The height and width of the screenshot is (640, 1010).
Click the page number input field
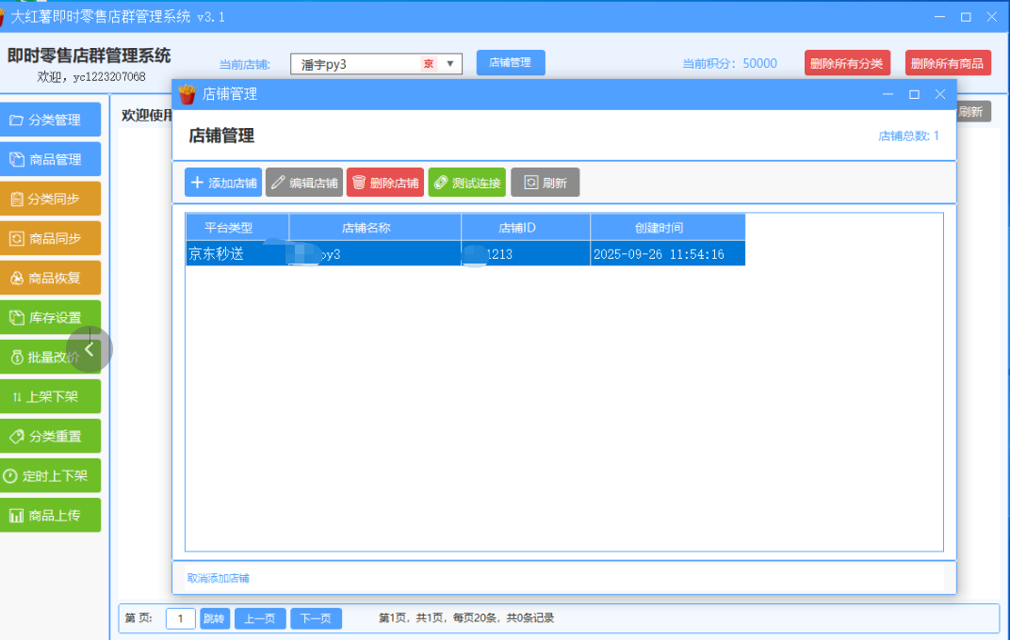[x=180, y=618]
